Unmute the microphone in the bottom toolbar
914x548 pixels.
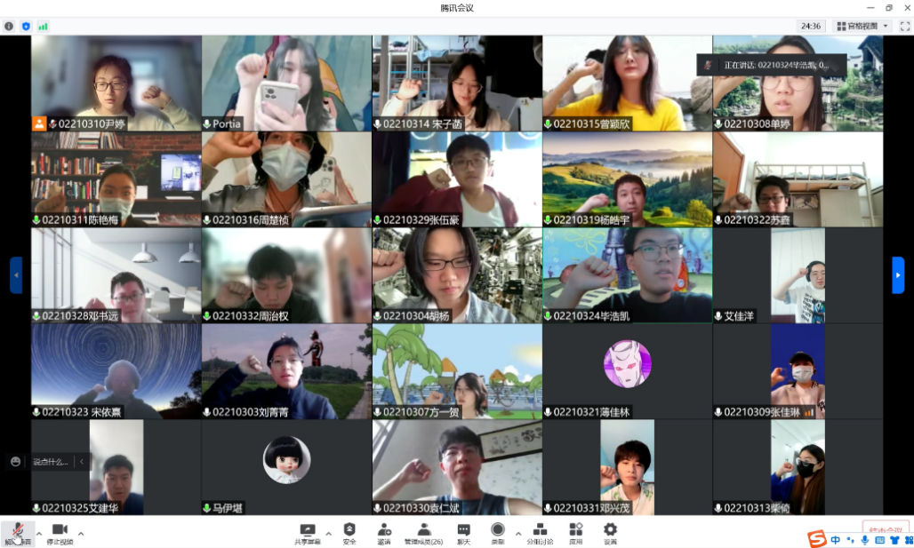(18, 531)
